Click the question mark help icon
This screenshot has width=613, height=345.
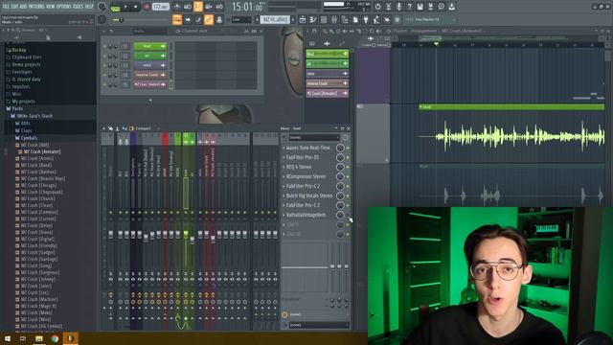(x=409, y=7)
